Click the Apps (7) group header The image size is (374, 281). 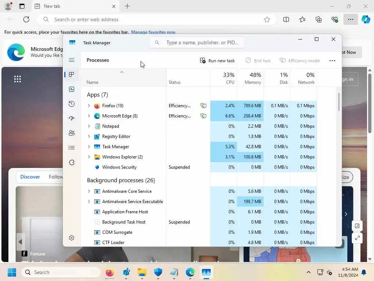coord(97,95)
